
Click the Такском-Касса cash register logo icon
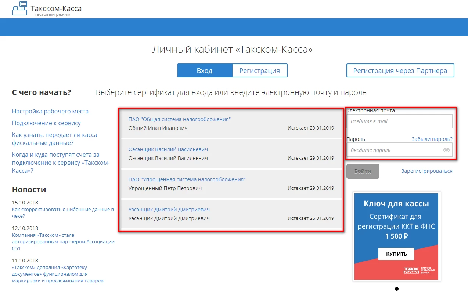[20, 8]
